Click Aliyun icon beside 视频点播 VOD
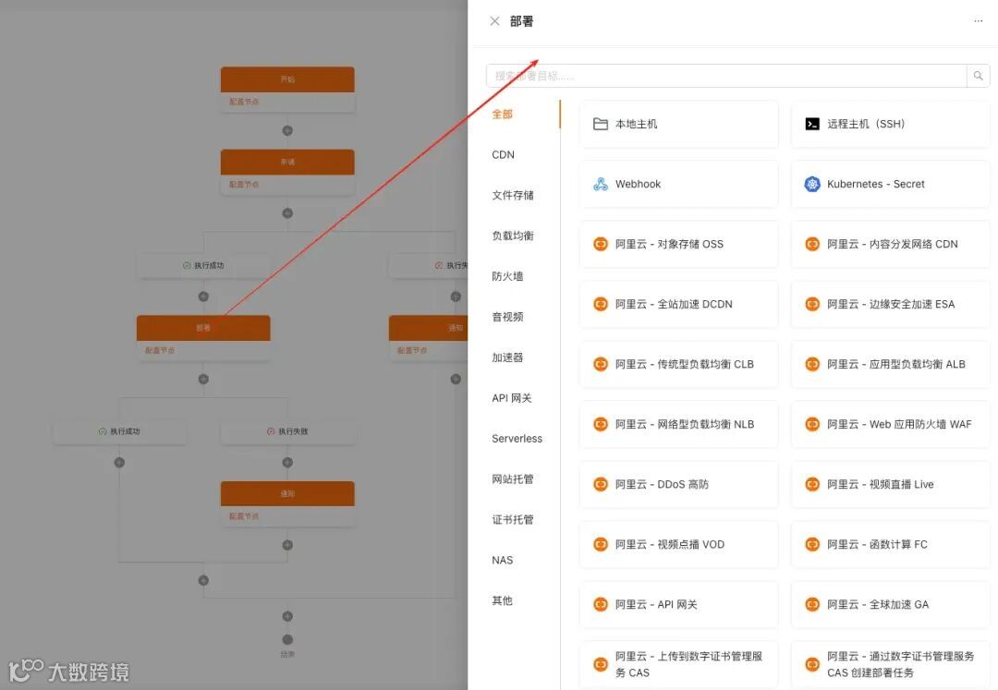 pyautogui.click(x=601, y=544)
